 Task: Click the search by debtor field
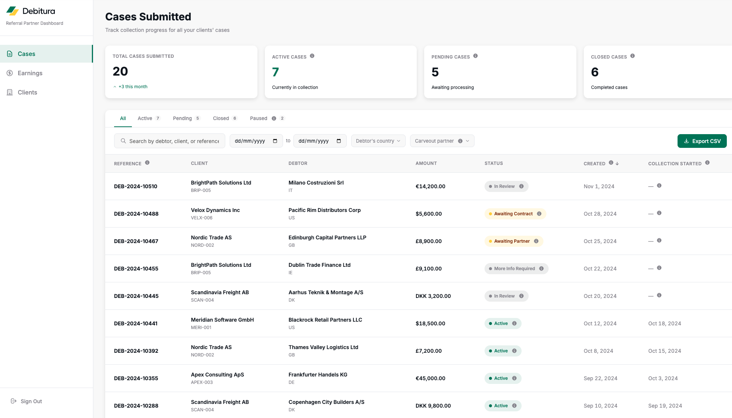(x=174, y=141)
